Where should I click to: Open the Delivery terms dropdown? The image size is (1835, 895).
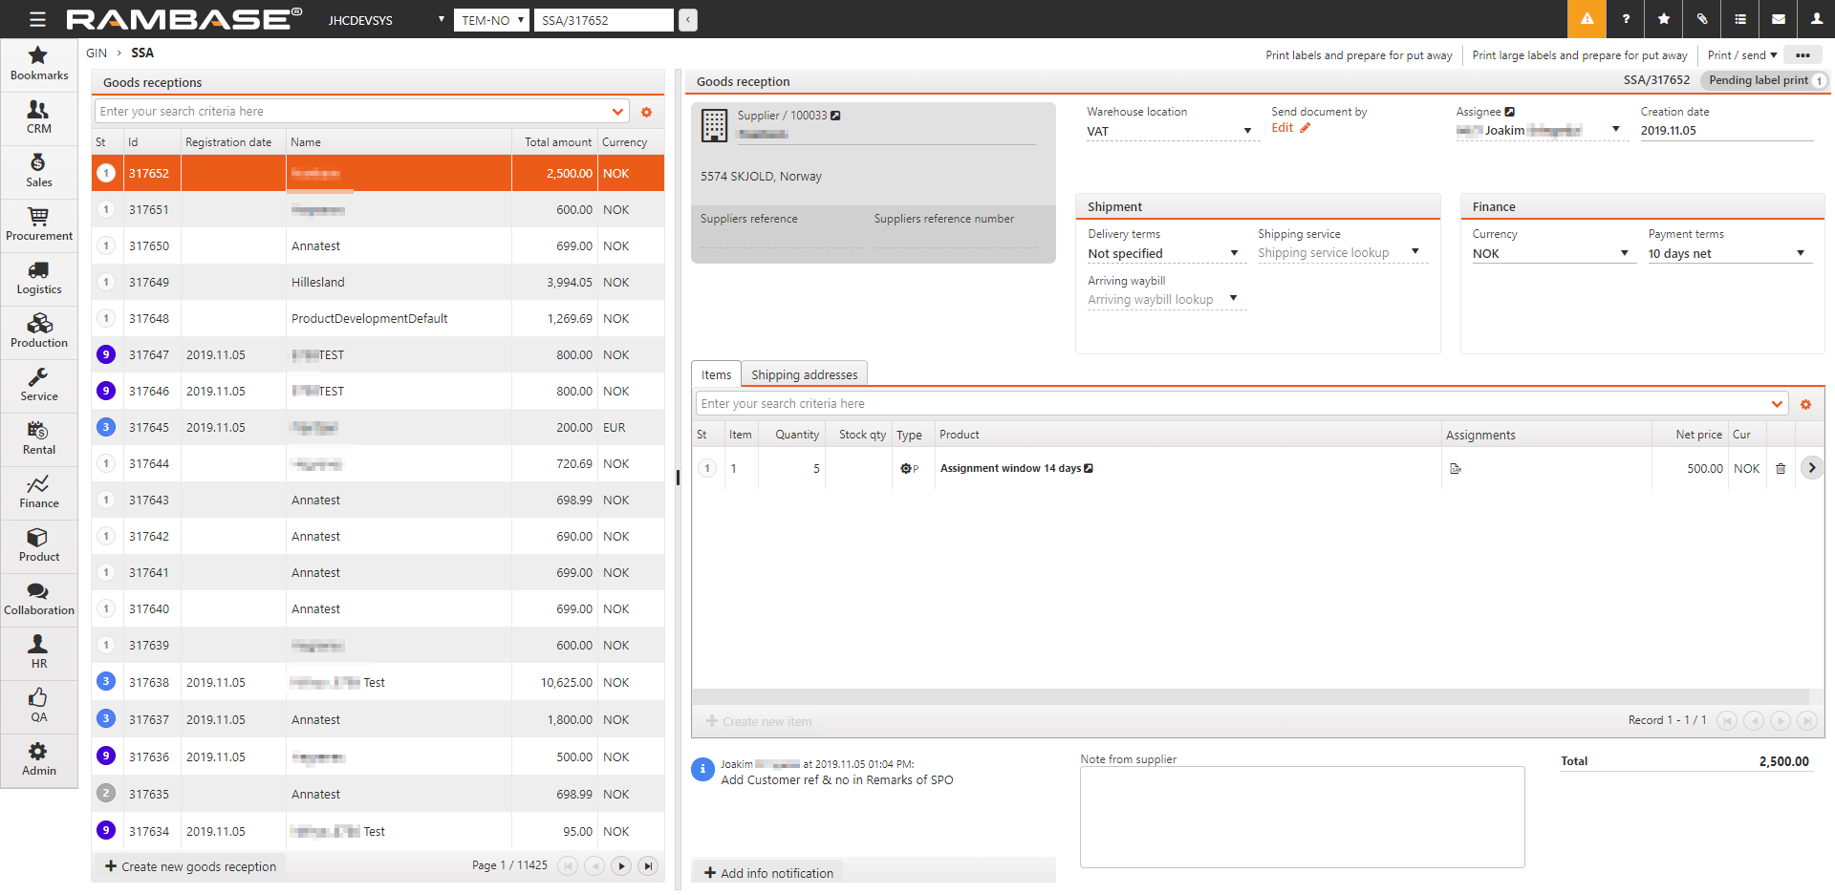coord(1234,253)
